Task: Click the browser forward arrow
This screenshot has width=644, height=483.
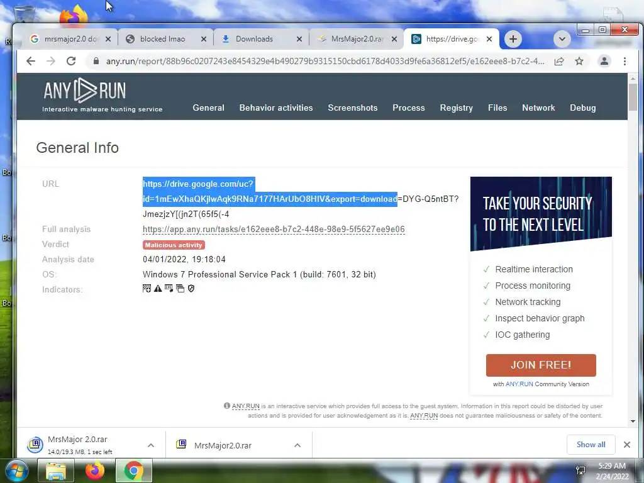Action: click(50, 61)
